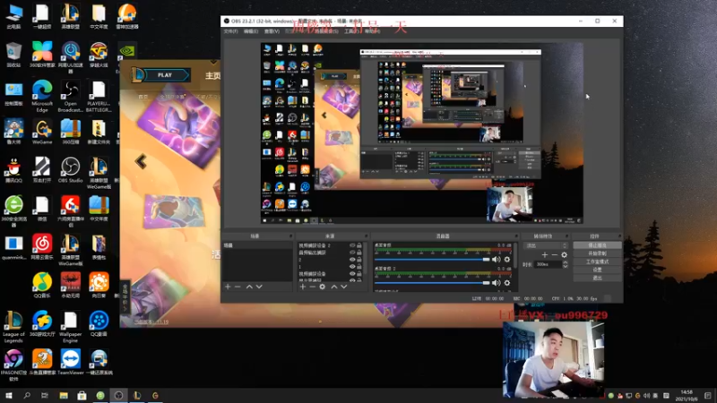The image size is (717, 403).
Task: Select the League of Legends desktop icon
Action: 13,326
